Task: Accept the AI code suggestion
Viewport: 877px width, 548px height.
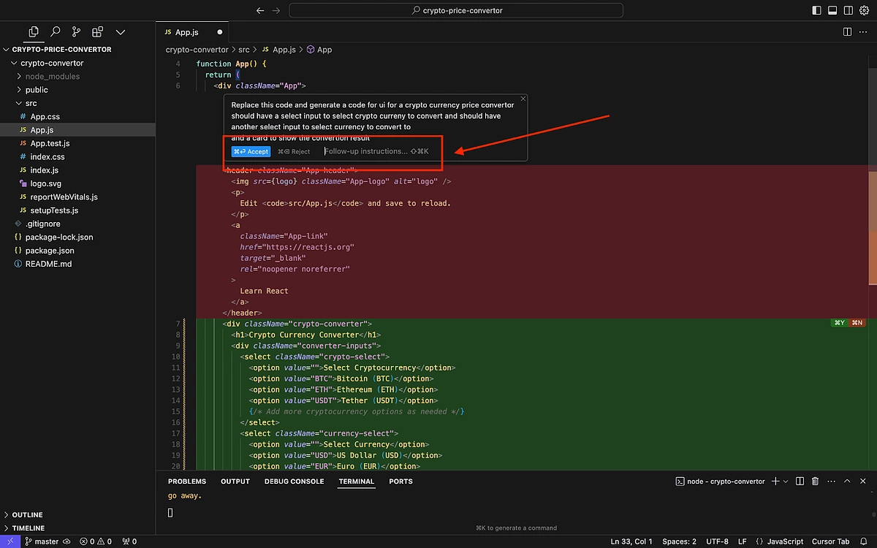Action: click(x=251, y=151)
